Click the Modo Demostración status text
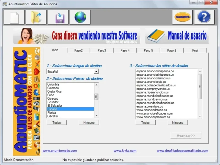This screenshot has height=165, width=220. 19,160
